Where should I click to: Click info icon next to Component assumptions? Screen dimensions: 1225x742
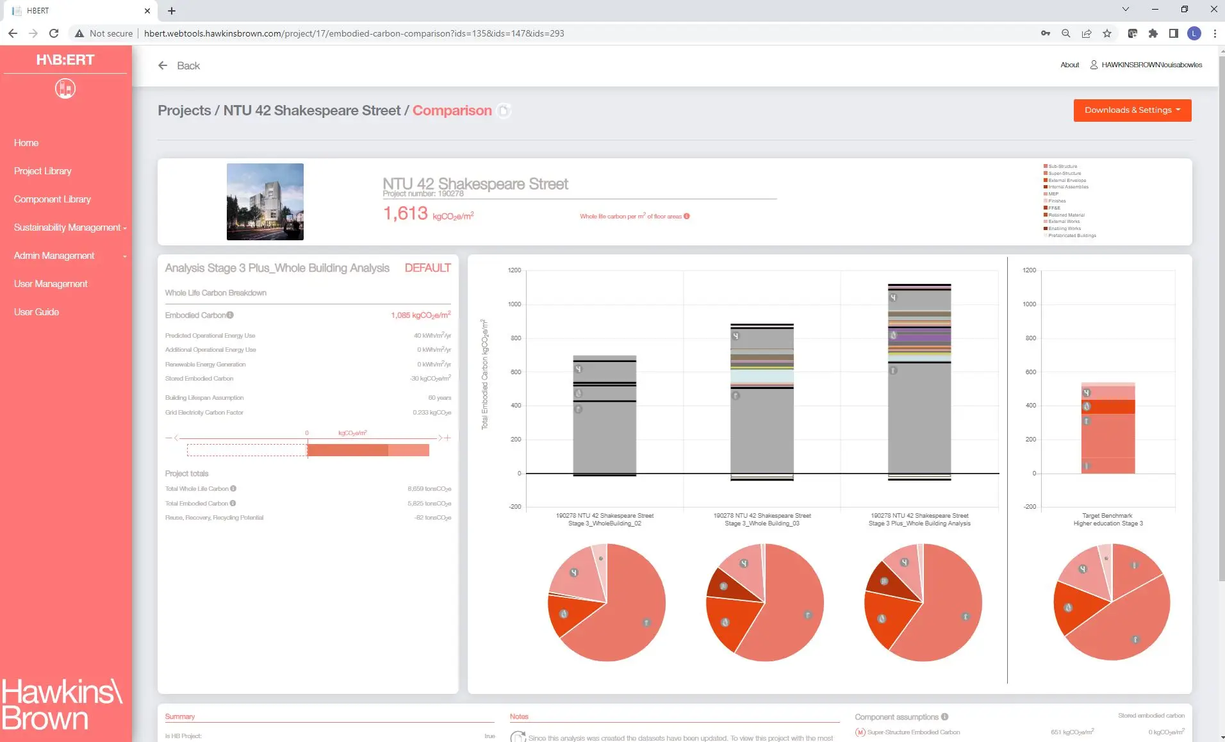(x=945, y=717)
